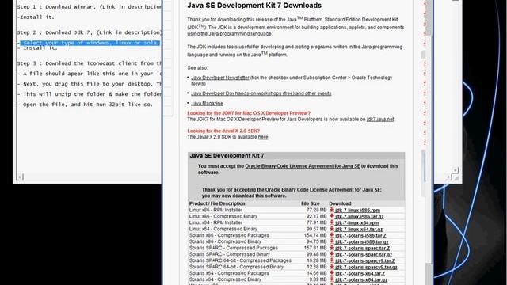Open the jdk-7-solaris-sparc.tar.Z download link
Viewport: 507px width, 285px height.
pos(363,248)
